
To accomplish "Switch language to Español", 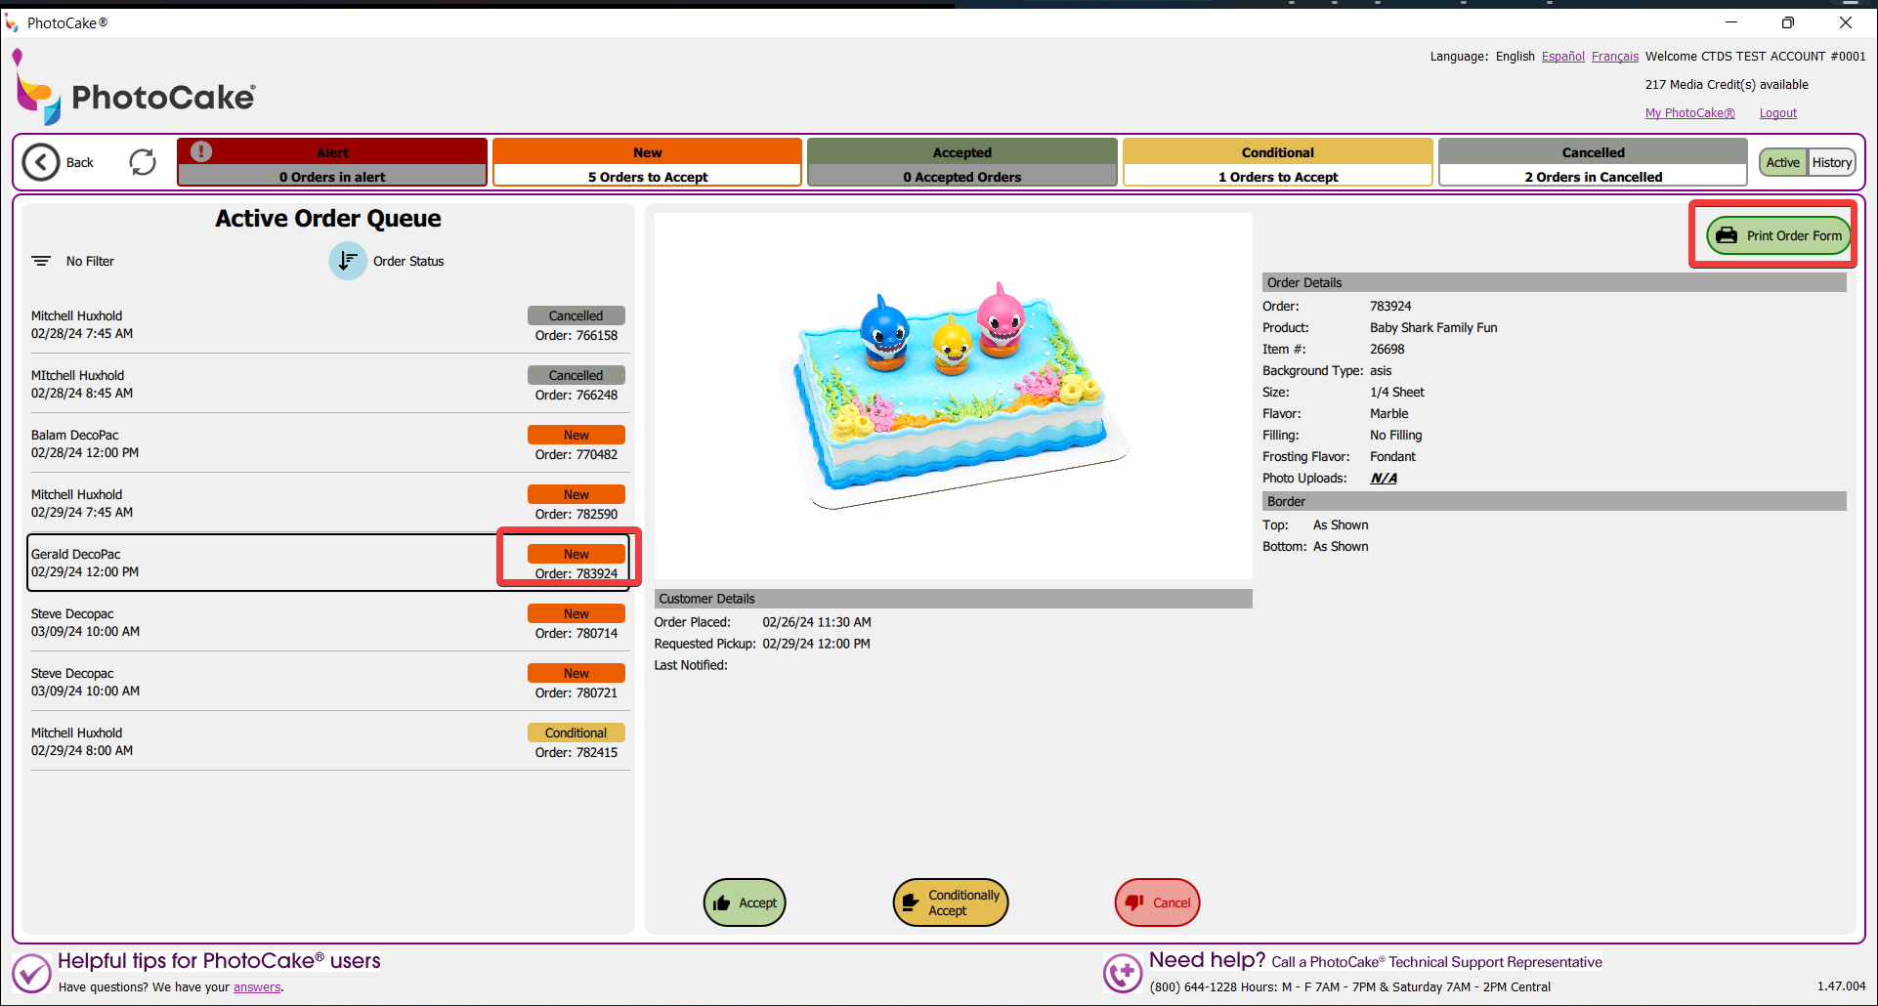I will pos(1562,57).
